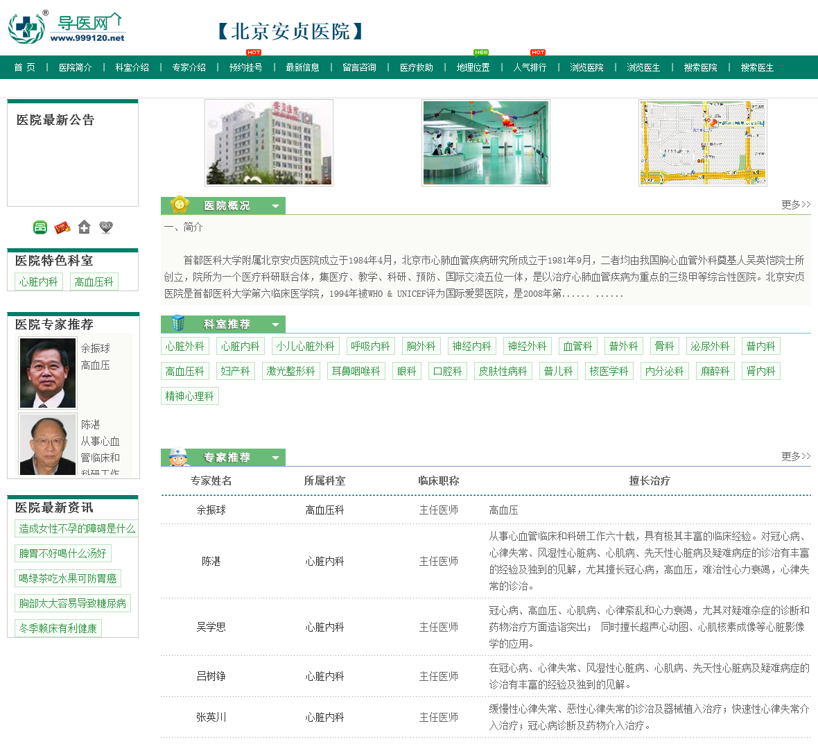Screen dimensions: 818x744
Task: Open the hospital reception interior photo
Action: pos(486,142)
